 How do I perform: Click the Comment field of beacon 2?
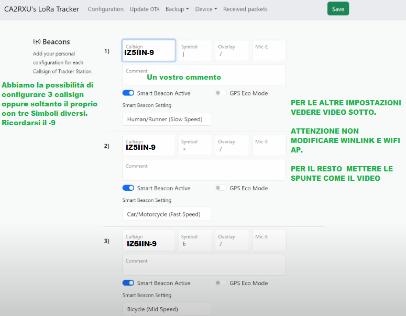[204, 170]
